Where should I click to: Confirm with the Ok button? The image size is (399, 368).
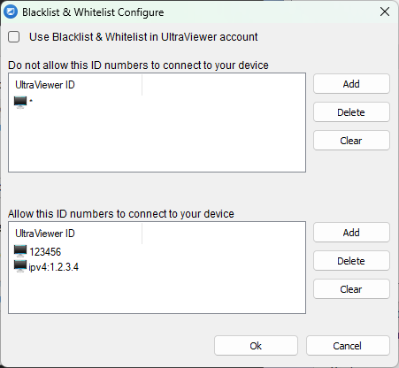click(256, 346)
